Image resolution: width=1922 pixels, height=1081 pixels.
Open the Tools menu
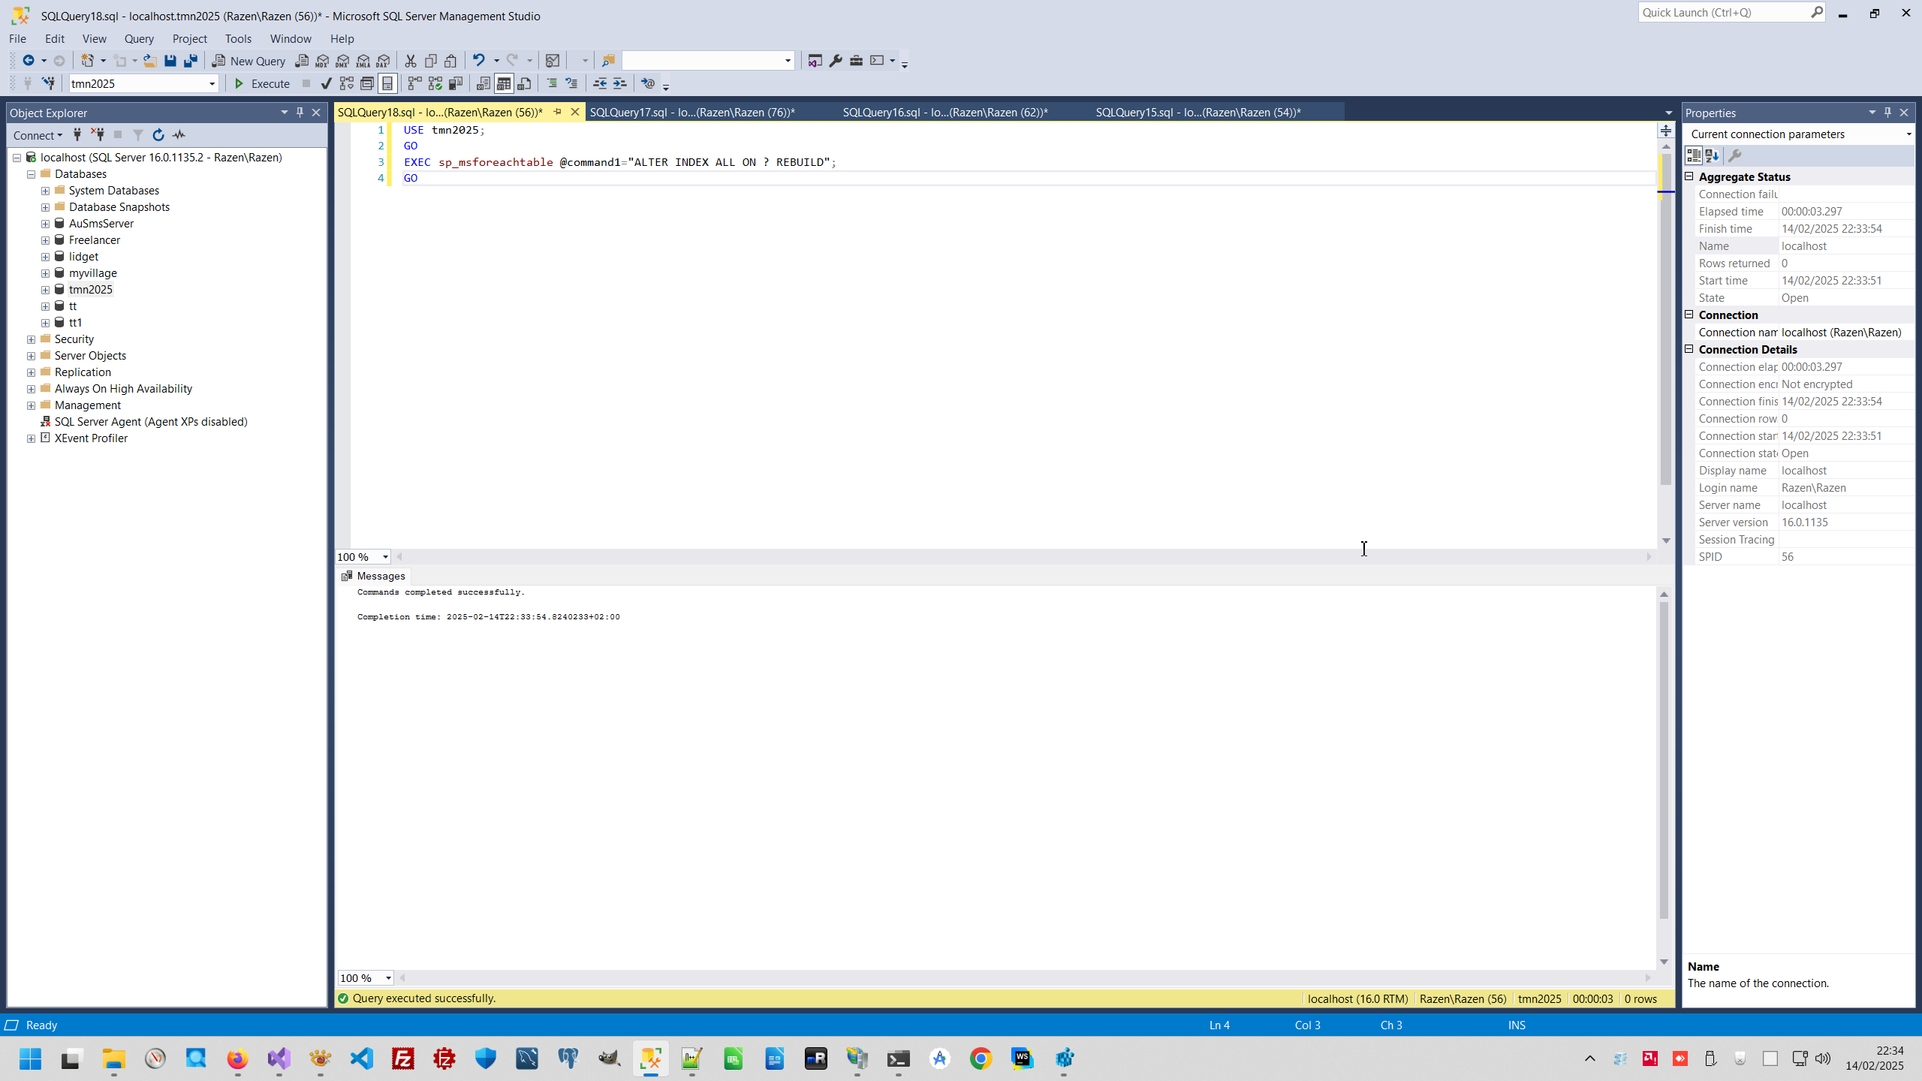click(237, 38)
